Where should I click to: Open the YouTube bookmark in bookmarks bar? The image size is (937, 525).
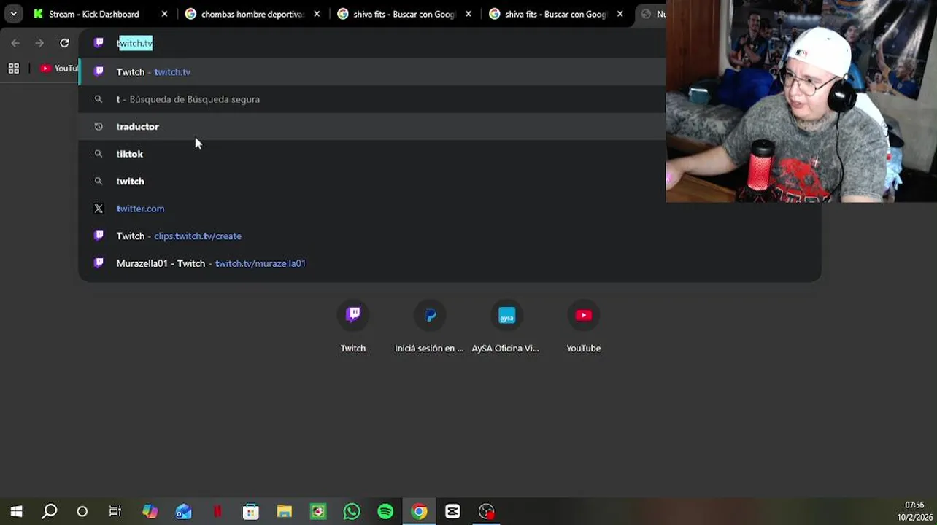[58, 69]
